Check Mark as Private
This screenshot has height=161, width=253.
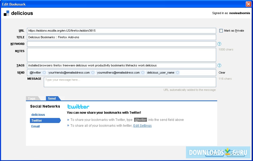coord(221,31)
